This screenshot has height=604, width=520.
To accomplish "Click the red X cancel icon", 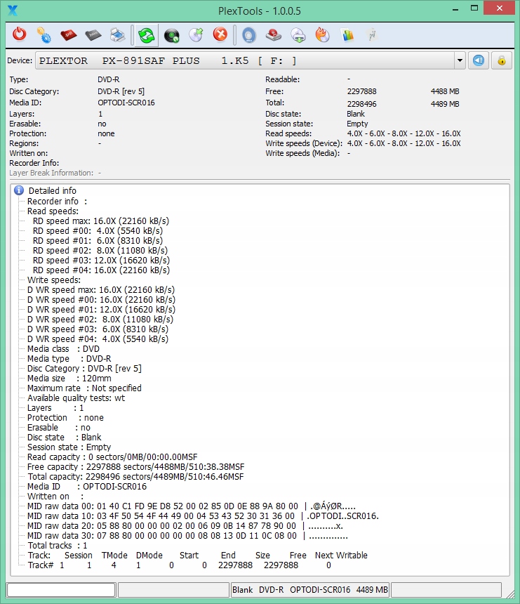I will 220,34.
